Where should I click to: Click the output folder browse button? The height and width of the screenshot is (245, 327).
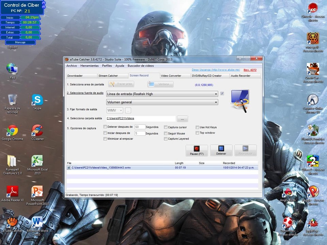(182, 119)
